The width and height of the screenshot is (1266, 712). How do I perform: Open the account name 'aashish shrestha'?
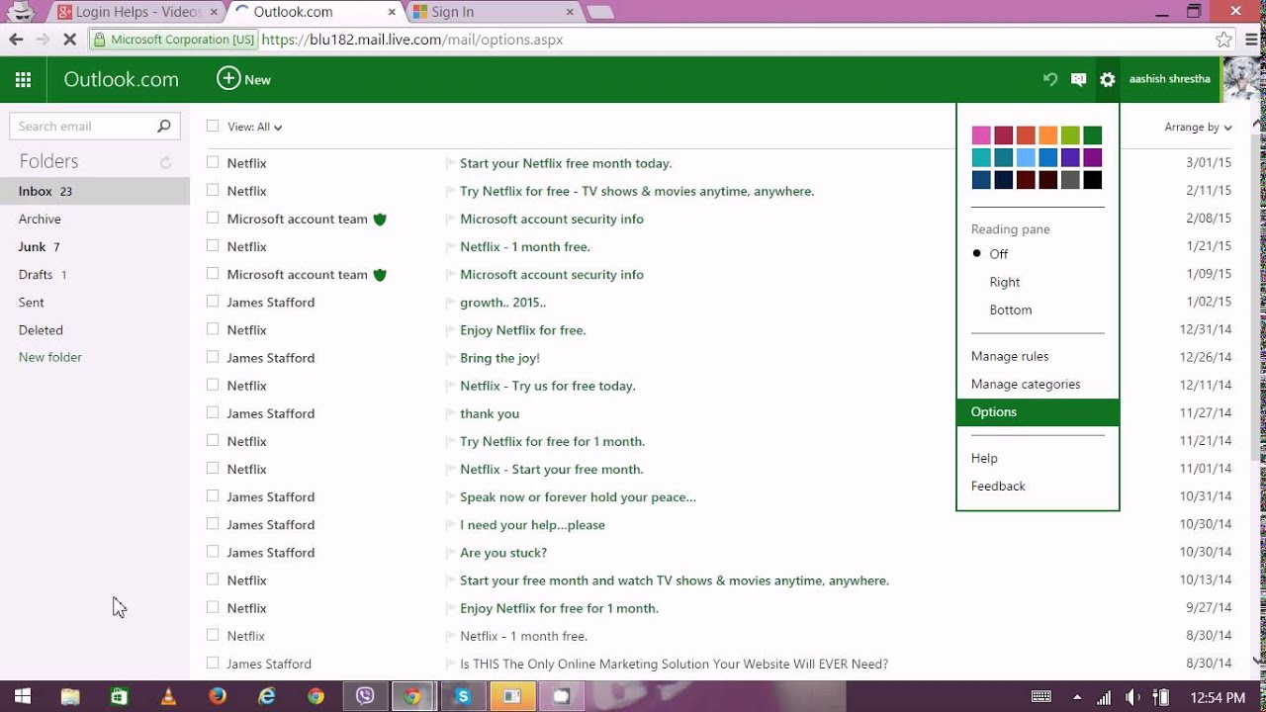point(1169,79)
